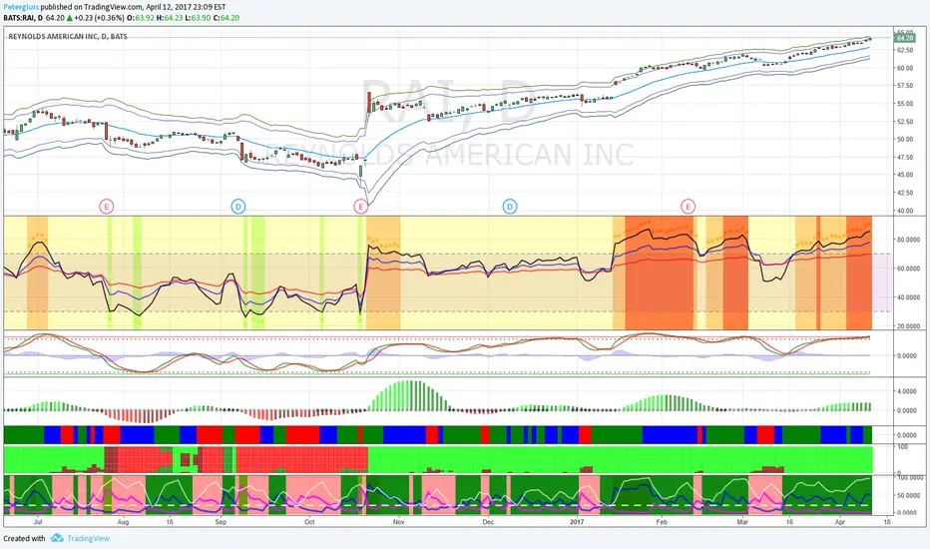This screenshot has width=930, height=549.
Task: Click the 60.0000 oscillator axis label
Action: [x=908, y=269]
